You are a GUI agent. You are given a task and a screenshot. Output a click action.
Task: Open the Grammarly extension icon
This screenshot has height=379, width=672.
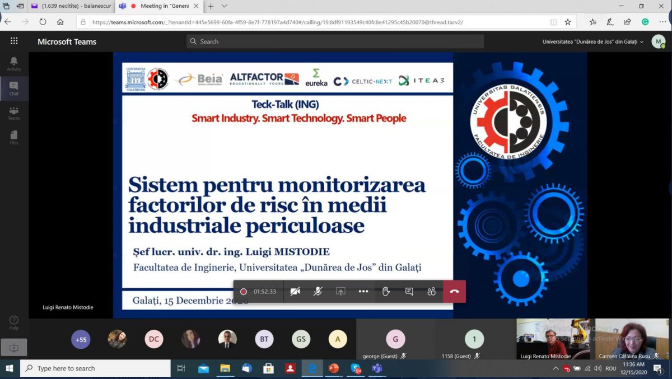[x=645, y=22]
